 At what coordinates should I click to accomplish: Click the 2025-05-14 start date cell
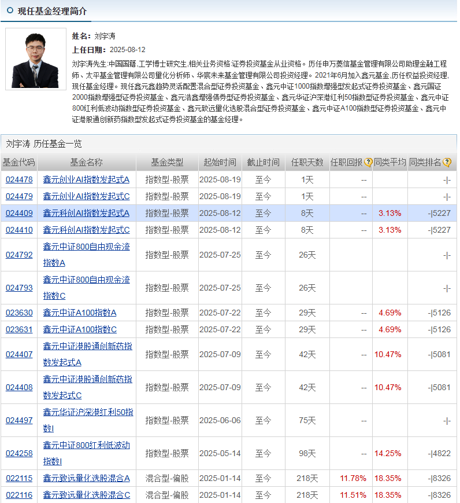[x=220, y=453]
